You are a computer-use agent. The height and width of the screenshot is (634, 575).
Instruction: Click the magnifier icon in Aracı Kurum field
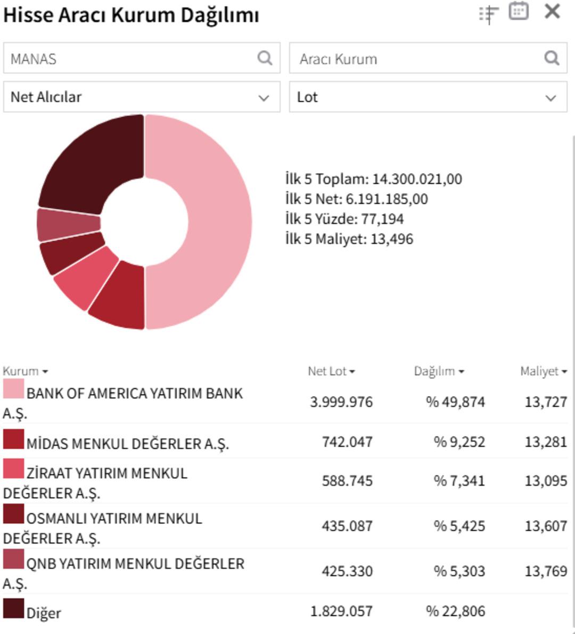(x=552, y=59)
